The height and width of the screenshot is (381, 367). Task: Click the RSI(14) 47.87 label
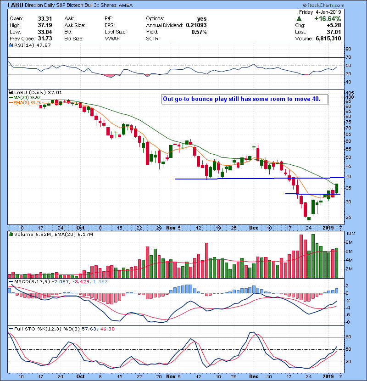click(33, 45)
